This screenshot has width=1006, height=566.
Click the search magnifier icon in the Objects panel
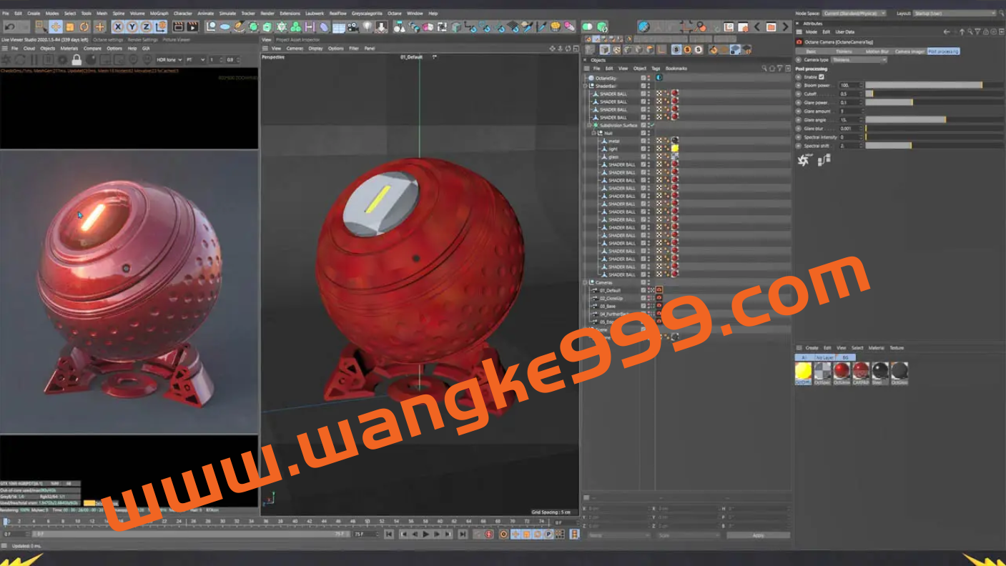764,68
